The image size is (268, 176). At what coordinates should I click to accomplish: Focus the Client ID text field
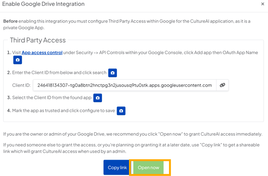pos(125,85)
